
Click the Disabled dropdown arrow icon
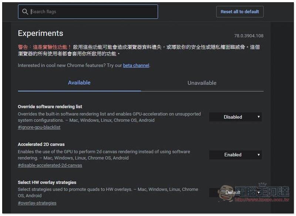259,117
